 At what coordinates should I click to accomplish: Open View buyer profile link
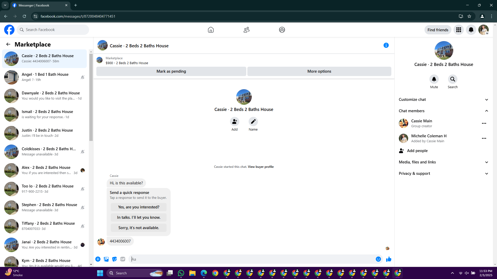click(261, 167)
